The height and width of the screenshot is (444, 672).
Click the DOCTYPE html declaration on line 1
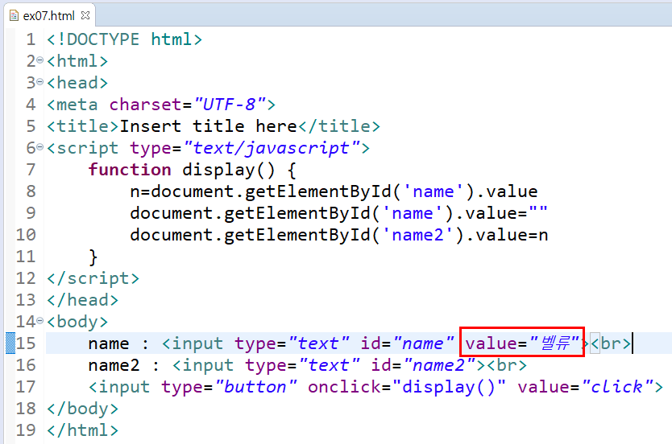pyautogui.click(x=124, y=39)
